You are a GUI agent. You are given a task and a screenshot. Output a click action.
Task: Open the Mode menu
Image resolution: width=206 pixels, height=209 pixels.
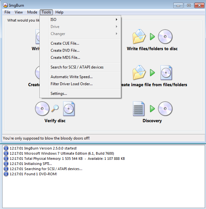pyautogui.click(x=32, y=12)
